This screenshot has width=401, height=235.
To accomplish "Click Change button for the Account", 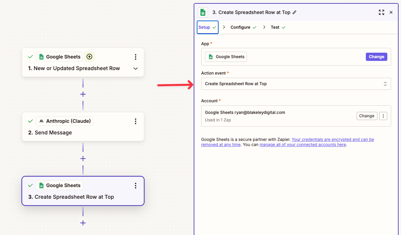I will point(367,116).
